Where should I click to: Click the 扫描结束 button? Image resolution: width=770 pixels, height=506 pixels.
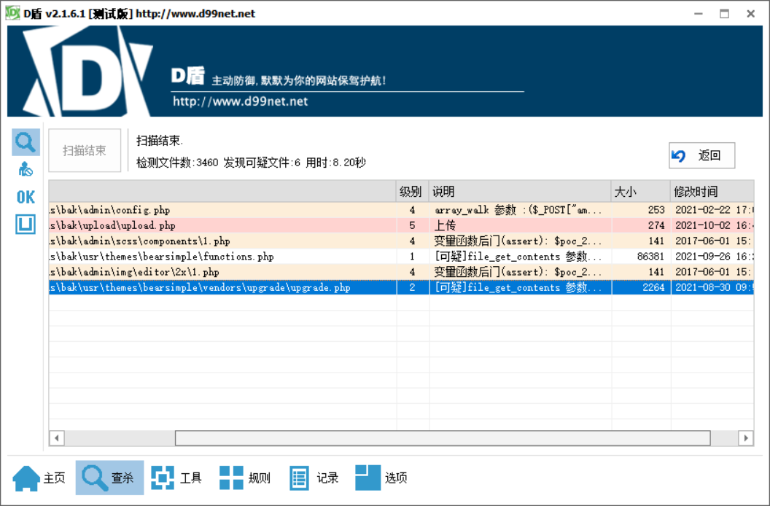(x=85, y=150)
